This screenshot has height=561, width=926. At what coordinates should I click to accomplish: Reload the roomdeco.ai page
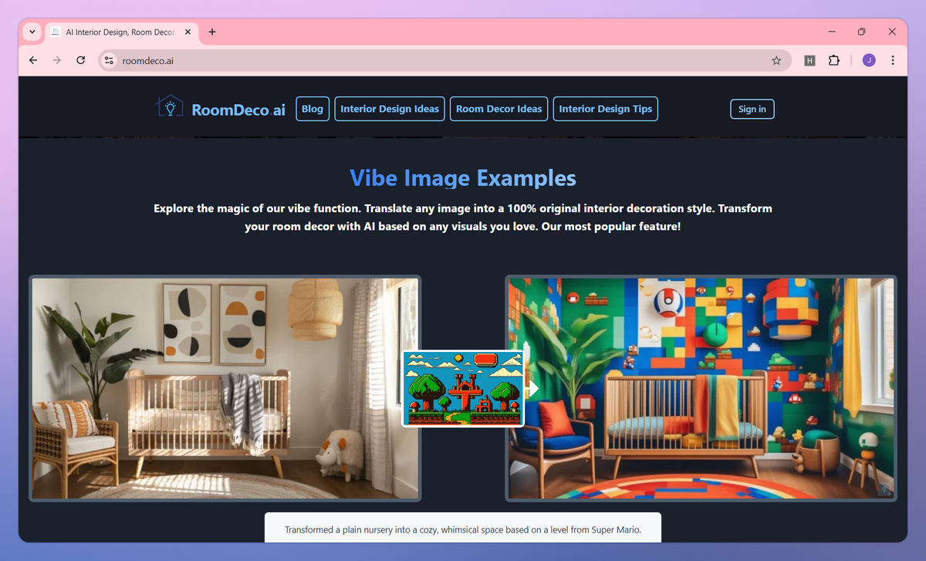click(x=80, y=59)
